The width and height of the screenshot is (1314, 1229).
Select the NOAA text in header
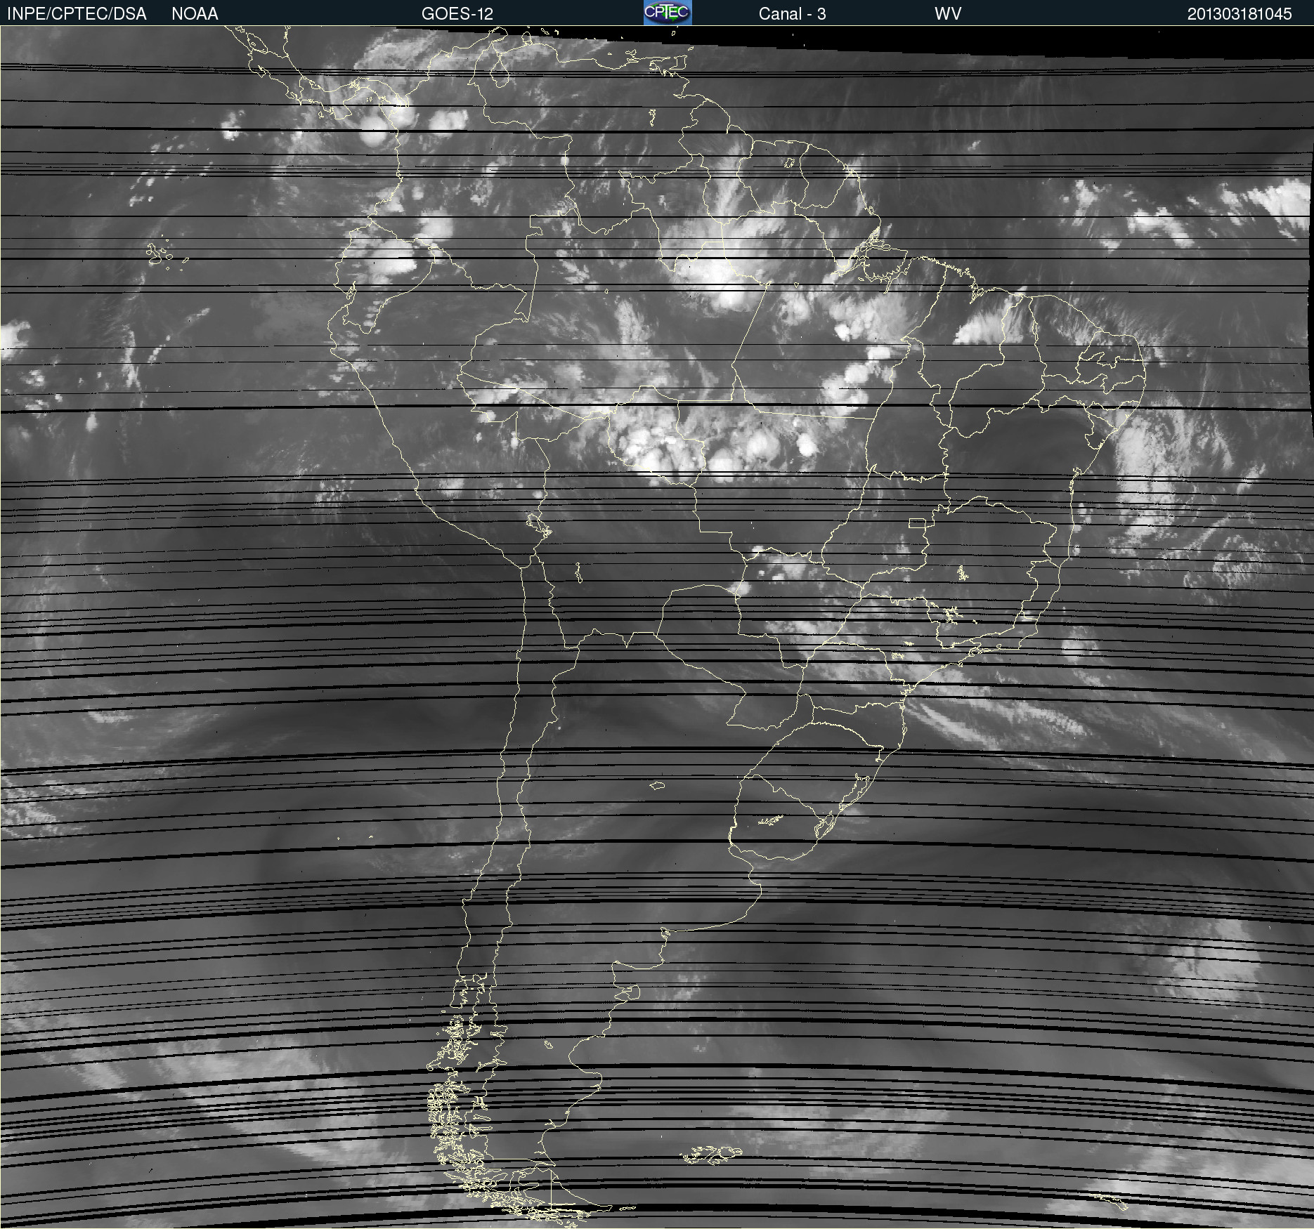click(195, 13)
